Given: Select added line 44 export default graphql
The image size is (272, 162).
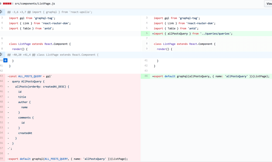Looking at the screenshot, I should click(x=211, y=76).
